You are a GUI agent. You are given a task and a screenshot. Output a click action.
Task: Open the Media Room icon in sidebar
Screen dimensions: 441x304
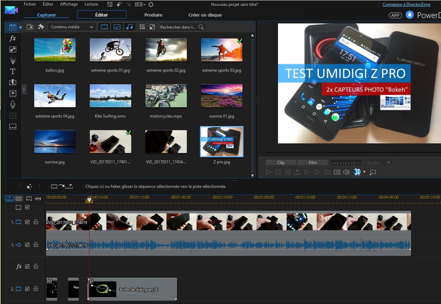pyautogui.click(x=13, y=27)
